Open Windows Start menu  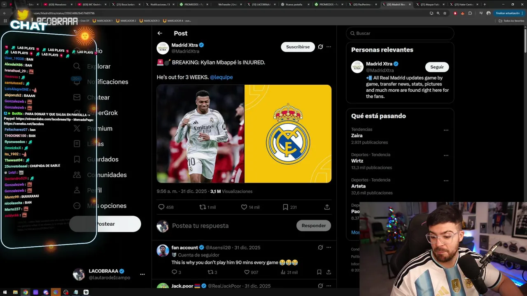tap(5, 292)
